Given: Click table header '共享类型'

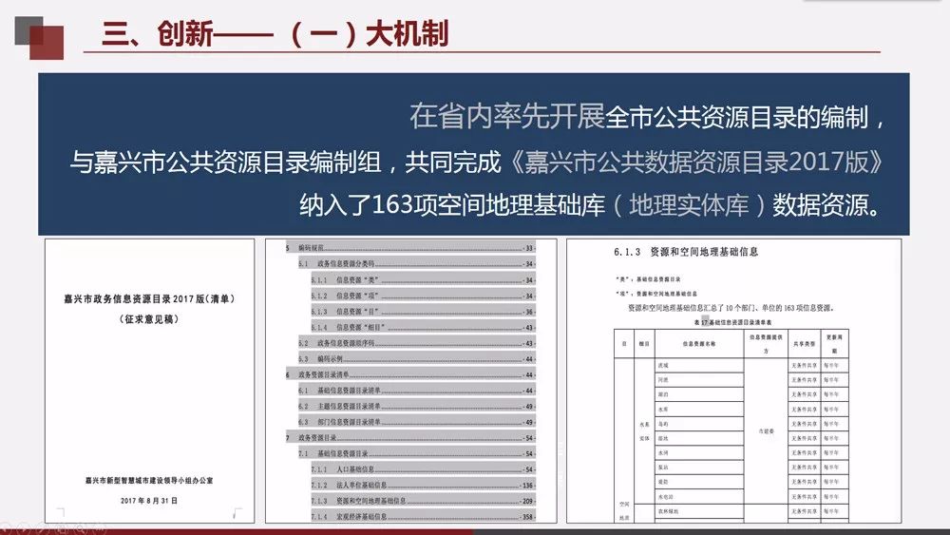Looking at the screenshot, I should coord(805,344).
